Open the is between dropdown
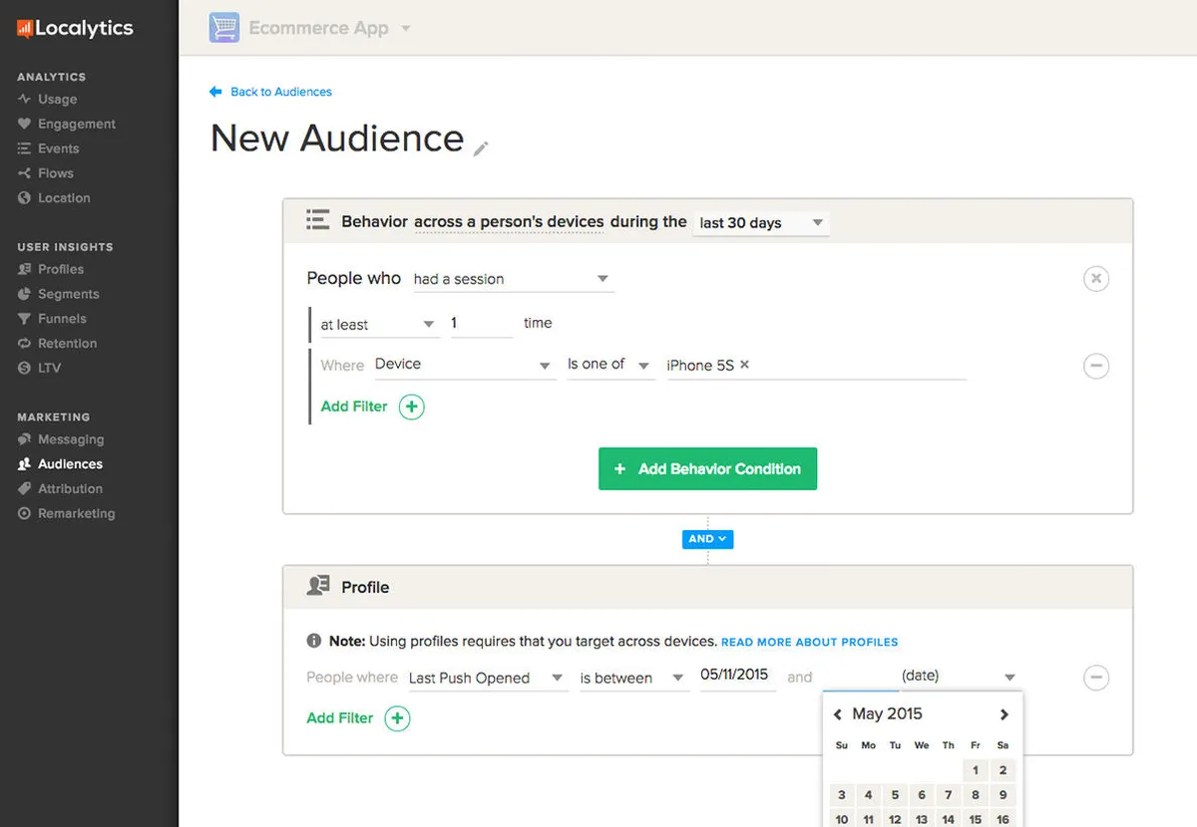The height and width of the screenshot is (827, 1197). pyautogui.click(x=633, y=678)
